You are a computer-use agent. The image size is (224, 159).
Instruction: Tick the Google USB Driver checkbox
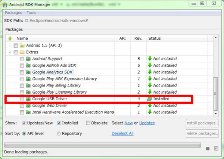tap(22, 99)
